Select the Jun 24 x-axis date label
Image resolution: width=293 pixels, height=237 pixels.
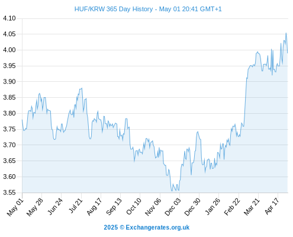pyautogui.click(x=55, y=206)
